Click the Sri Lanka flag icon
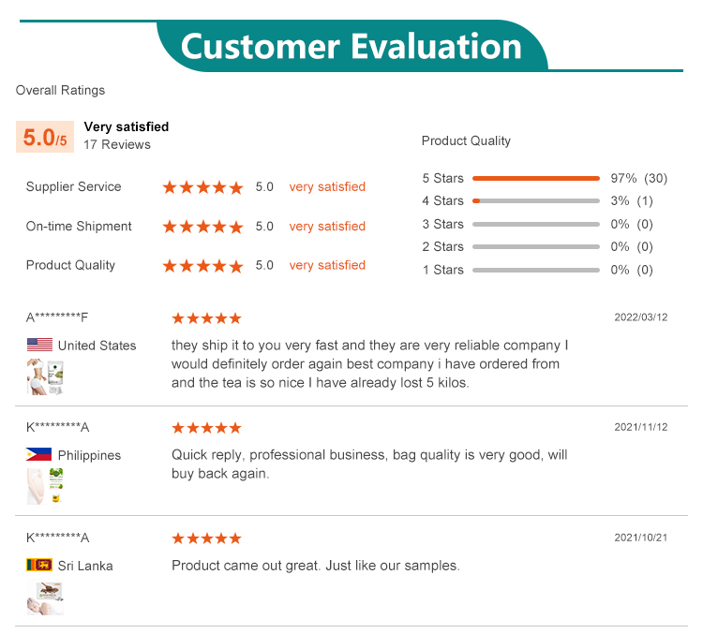Image resolution: width=703 pixels, height=634 pixels. 39,566
